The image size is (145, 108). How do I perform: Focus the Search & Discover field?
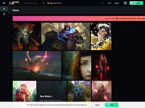[34, 3]
